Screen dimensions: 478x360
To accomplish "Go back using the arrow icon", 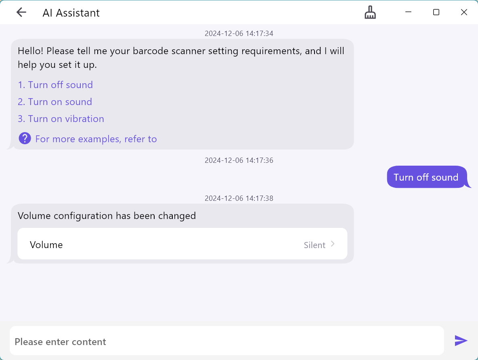I will [x=21, y=13].
